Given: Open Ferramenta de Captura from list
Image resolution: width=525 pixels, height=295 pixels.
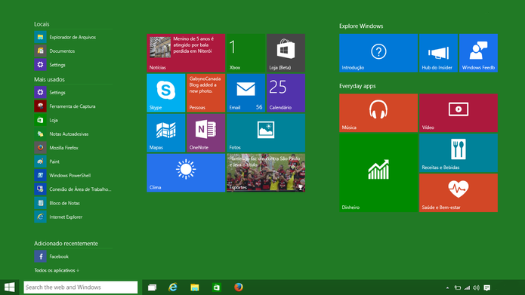Looking at the screenshot, I should (73, 106).
